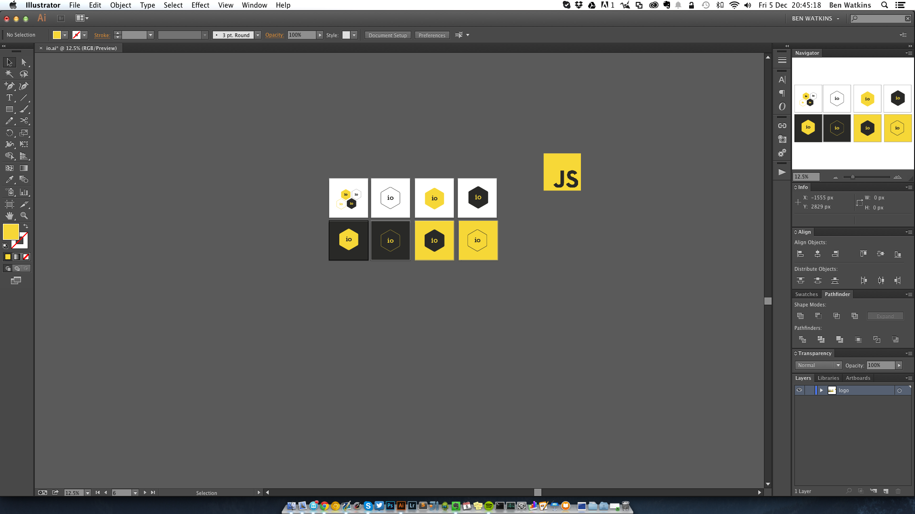The width and height of the screenshot is (915, 514).
Task: Open the Effect menu
Action: pos(200,5)
